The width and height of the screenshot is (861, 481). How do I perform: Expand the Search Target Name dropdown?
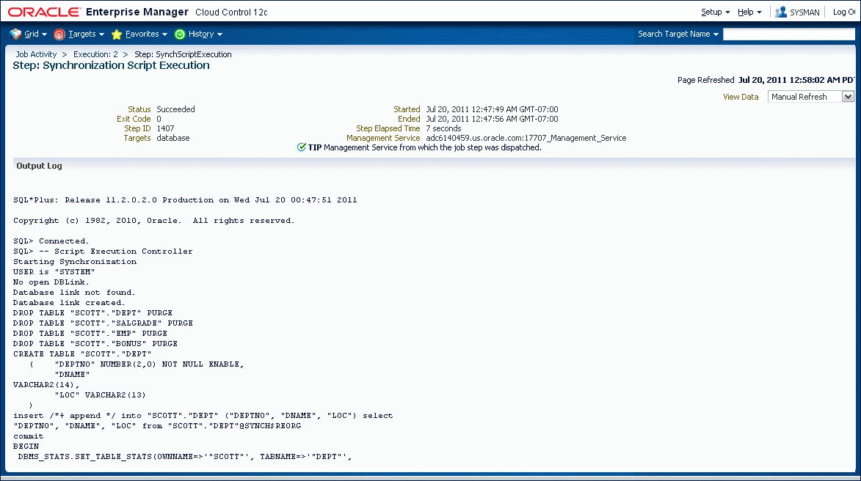(677, 34)
